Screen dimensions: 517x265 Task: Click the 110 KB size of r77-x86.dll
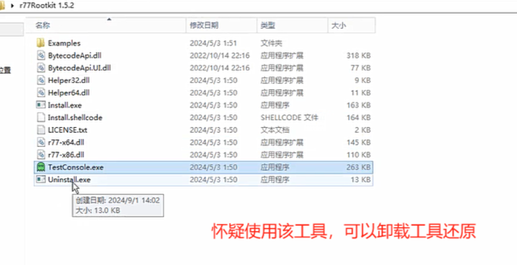pyautogui.click(x=359, y=155)
